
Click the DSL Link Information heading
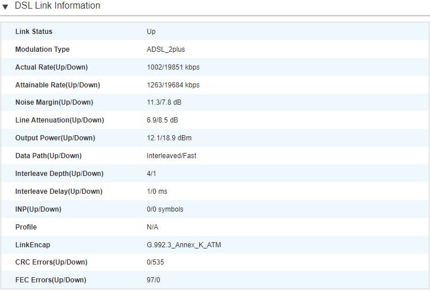click(58, 6)
